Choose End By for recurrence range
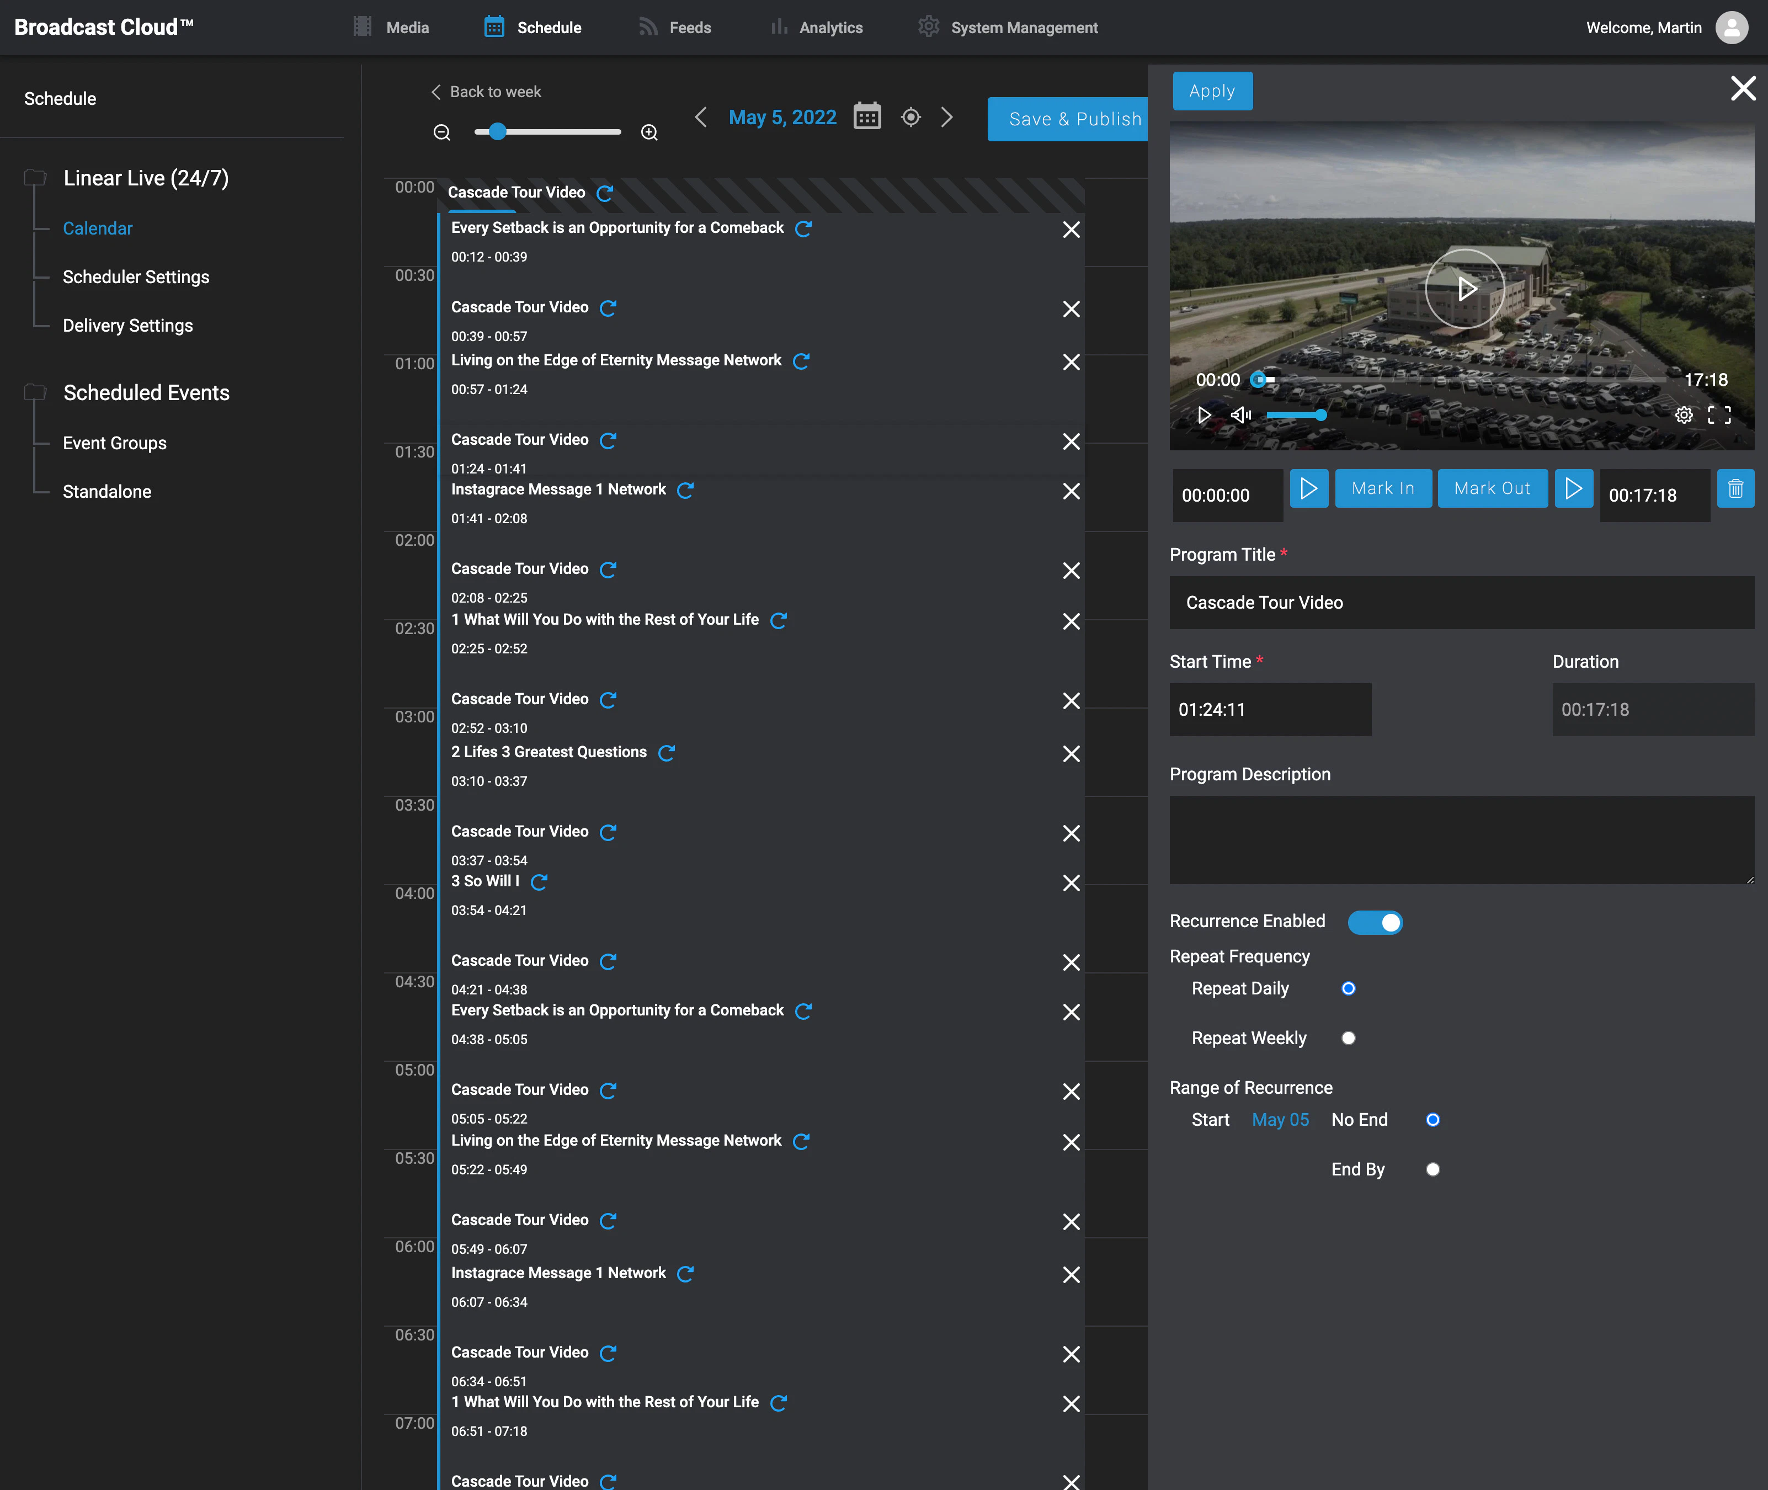This screenshot has width=1768, height=1490. (x=1432, y=1169)
